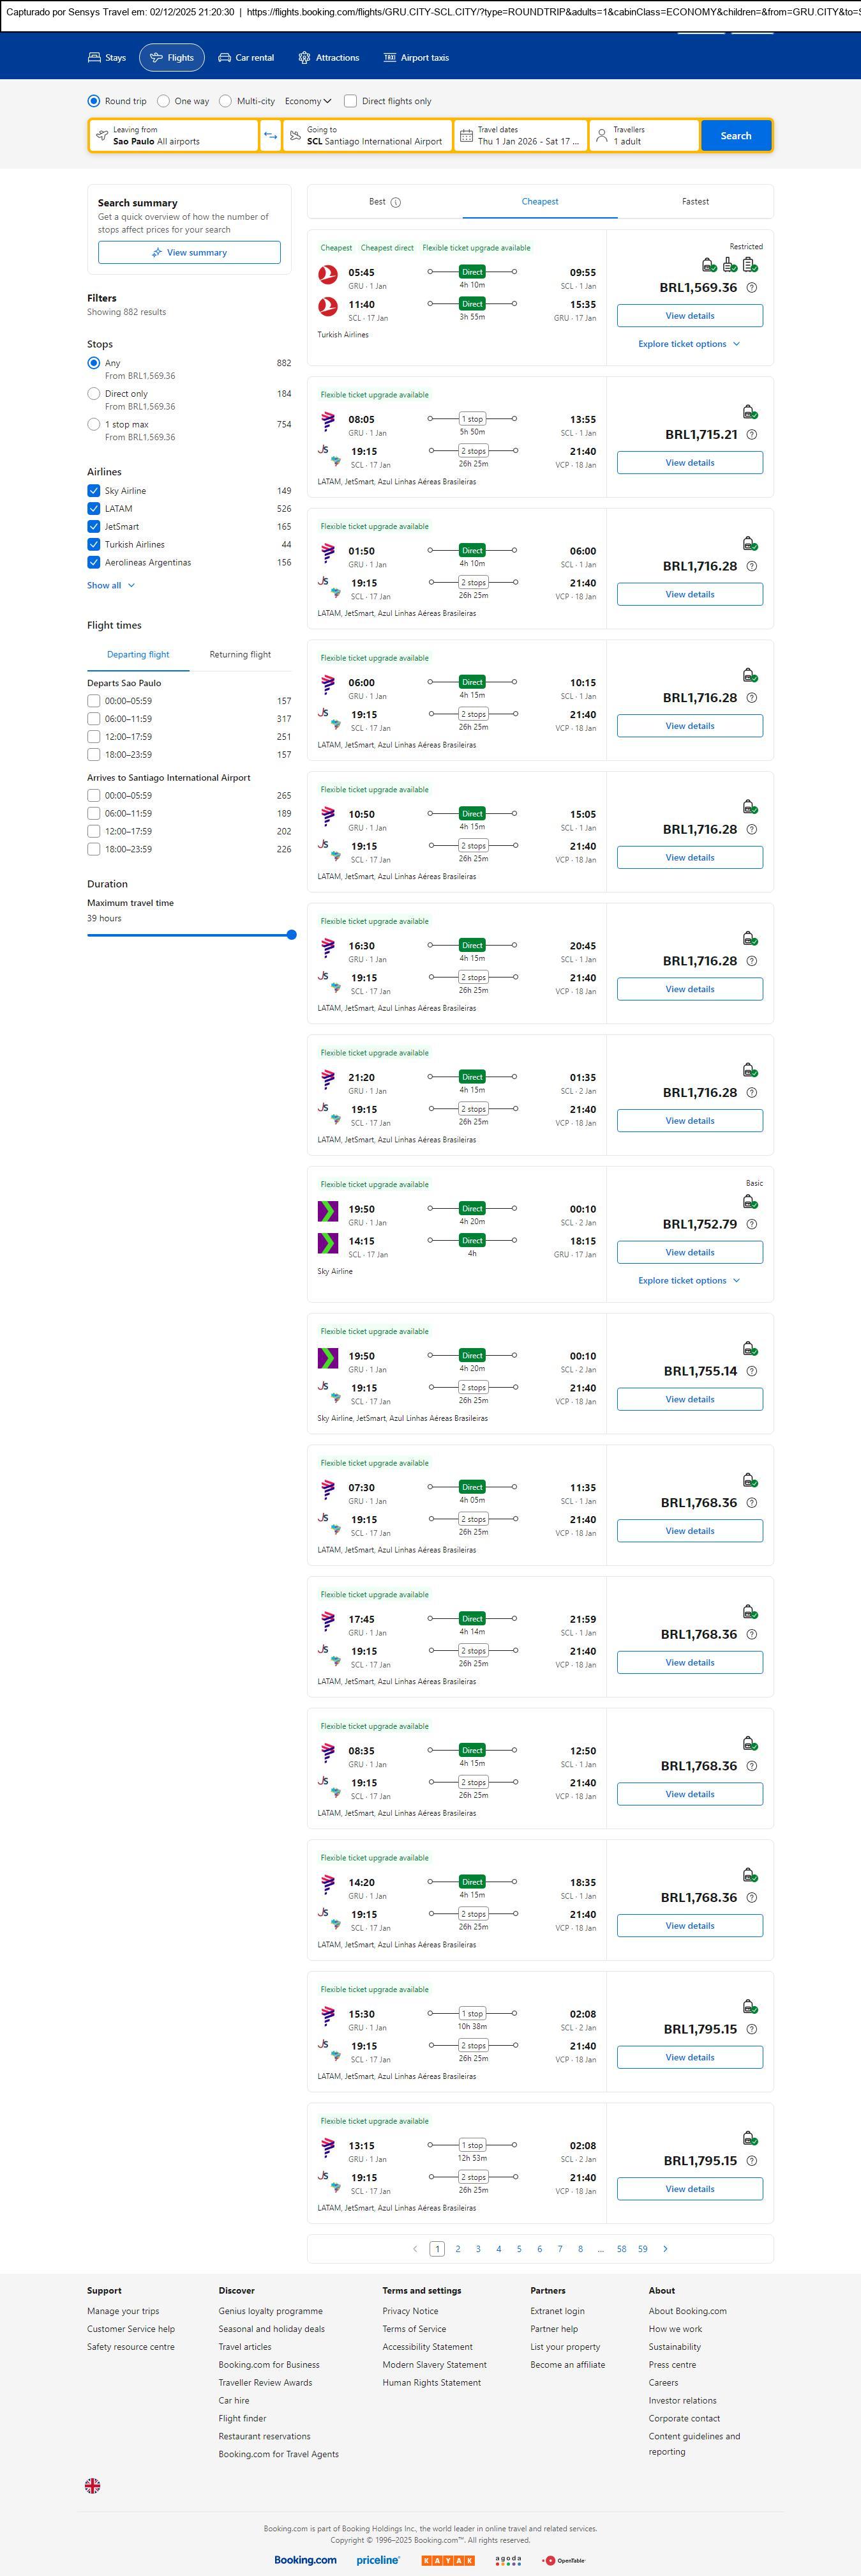Click the maximum travel time slider handle

[x=292, y=935]
